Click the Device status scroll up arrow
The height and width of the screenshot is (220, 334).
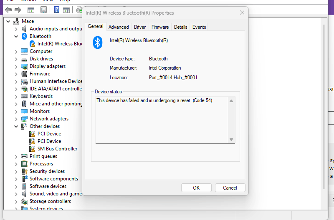231,101
